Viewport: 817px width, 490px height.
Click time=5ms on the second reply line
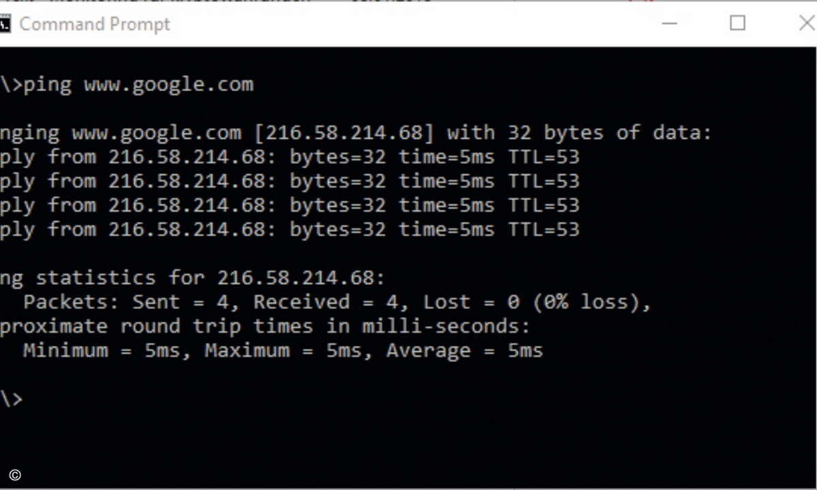(447, 181)
